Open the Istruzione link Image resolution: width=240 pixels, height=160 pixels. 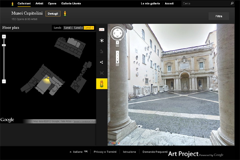[x=129, y=152]
